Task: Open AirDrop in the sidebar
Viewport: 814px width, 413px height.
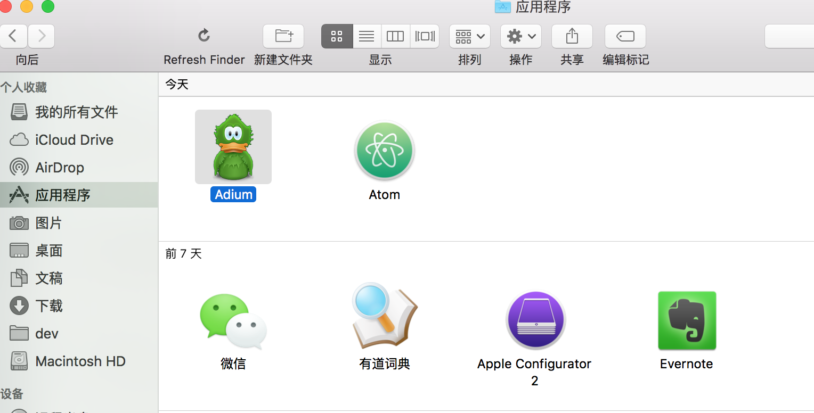Action: click(x=79, y=168)
